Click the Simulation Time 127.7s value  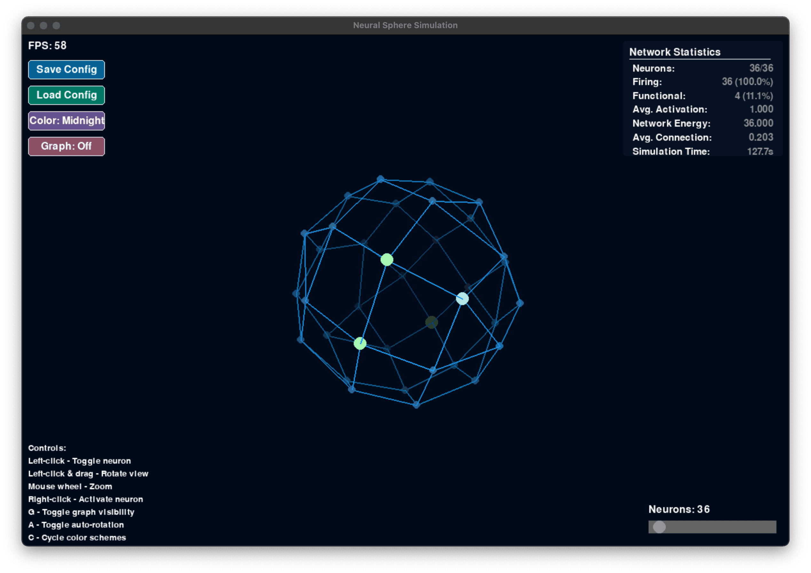click(760, 152)
